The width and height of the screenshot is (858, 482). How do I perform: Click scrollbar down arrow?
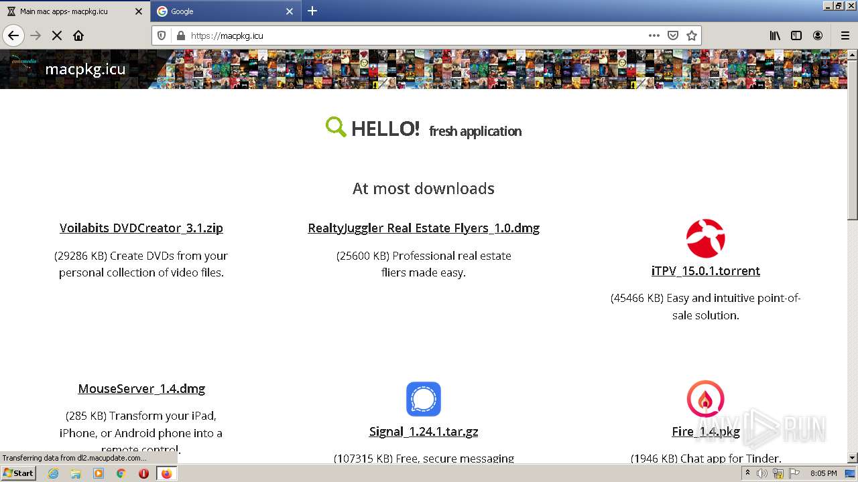pos(853,458)
